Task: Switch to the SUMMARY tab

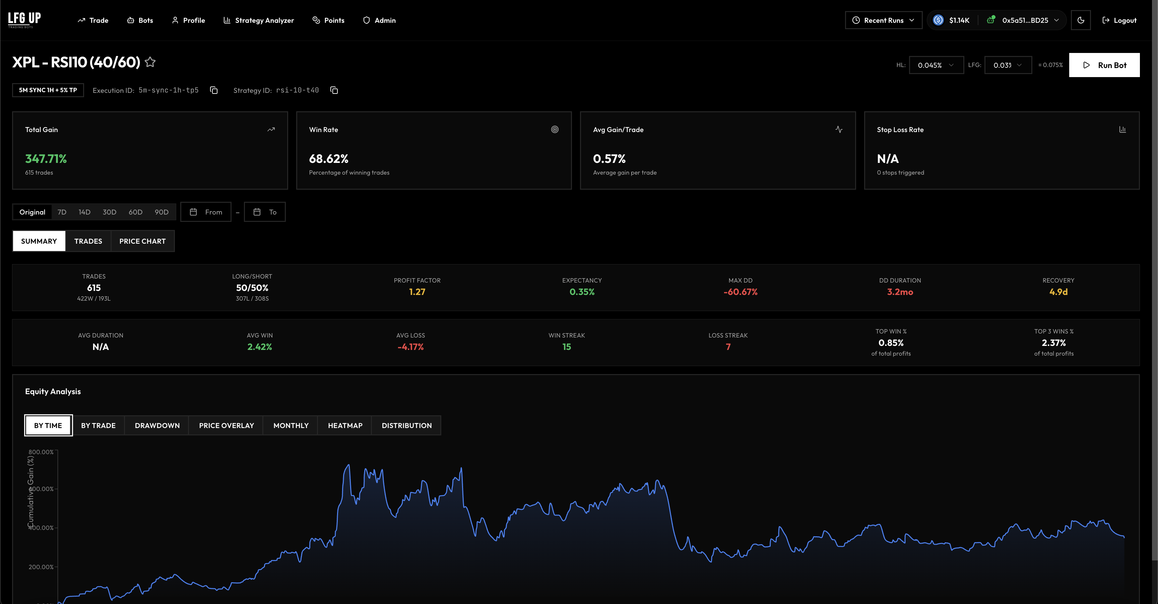Action: (39, 241)
